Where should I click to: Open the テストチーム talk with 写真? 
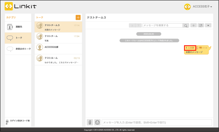click(58, 38)
